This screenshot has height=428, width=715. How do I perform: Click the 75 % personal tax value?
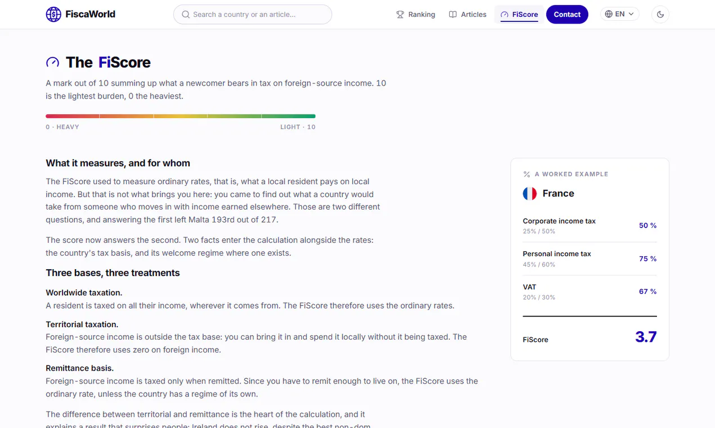click(x=647, y=258)
